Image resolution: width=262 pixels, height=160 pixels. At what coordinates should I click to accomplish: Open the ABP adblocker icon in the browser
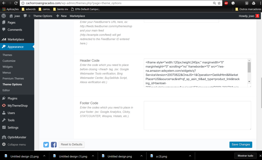coord(226,3)
